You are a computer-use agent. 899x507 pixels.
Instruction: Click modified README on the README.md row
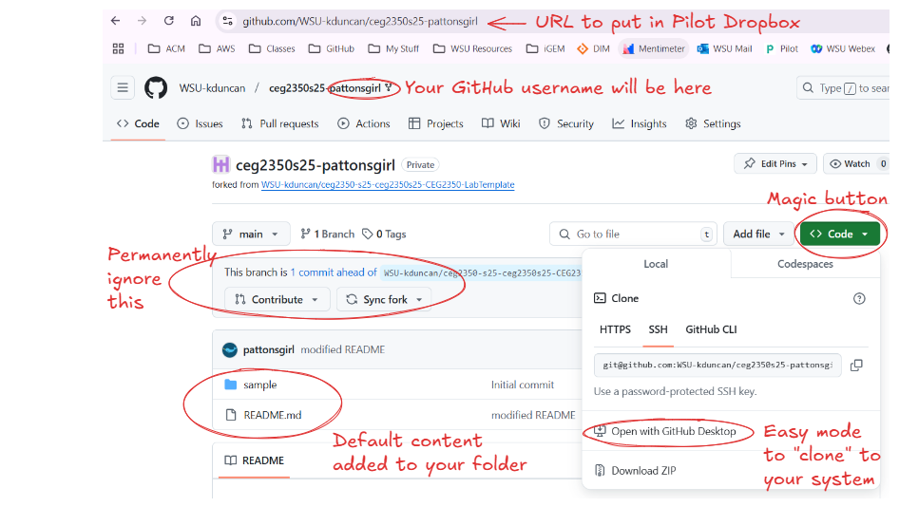coord(533,415)
